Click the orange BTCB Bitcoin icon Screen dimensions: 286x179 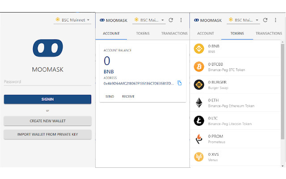pyautogui.click(x=199, y=67)
